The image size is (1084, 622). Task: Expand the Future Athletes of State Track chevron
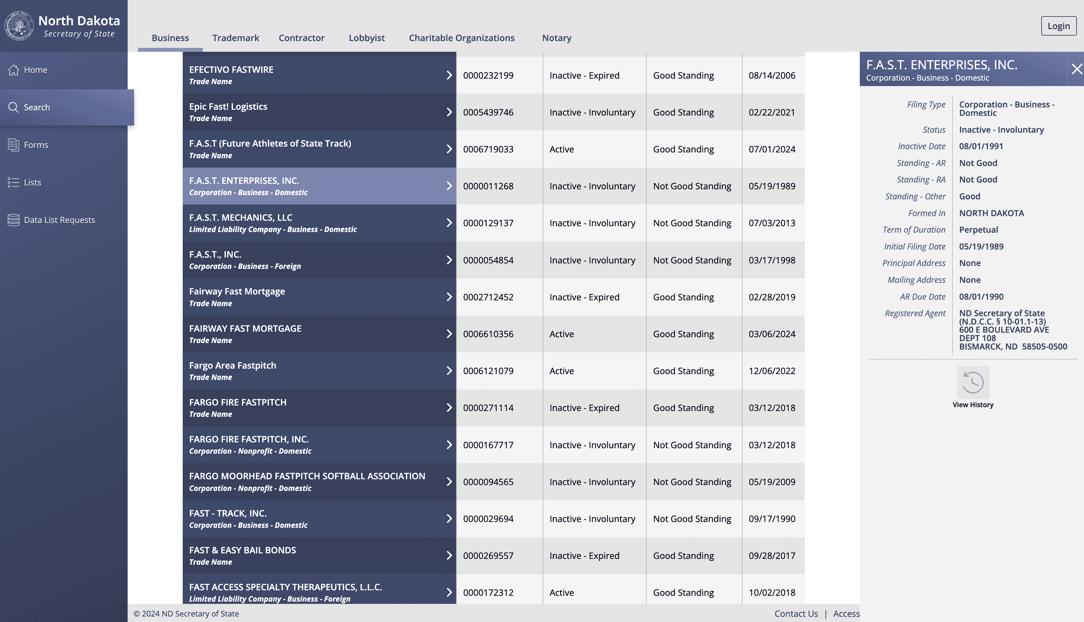pyautogui.click(x=449, y=149)
